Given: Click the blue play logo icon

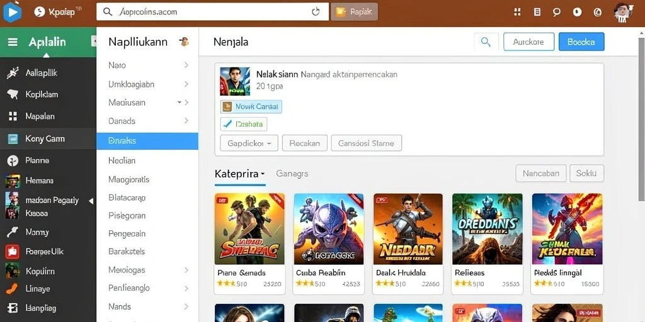Looking at the screenshot, I should pyautogui.click(x=13, y=13).
